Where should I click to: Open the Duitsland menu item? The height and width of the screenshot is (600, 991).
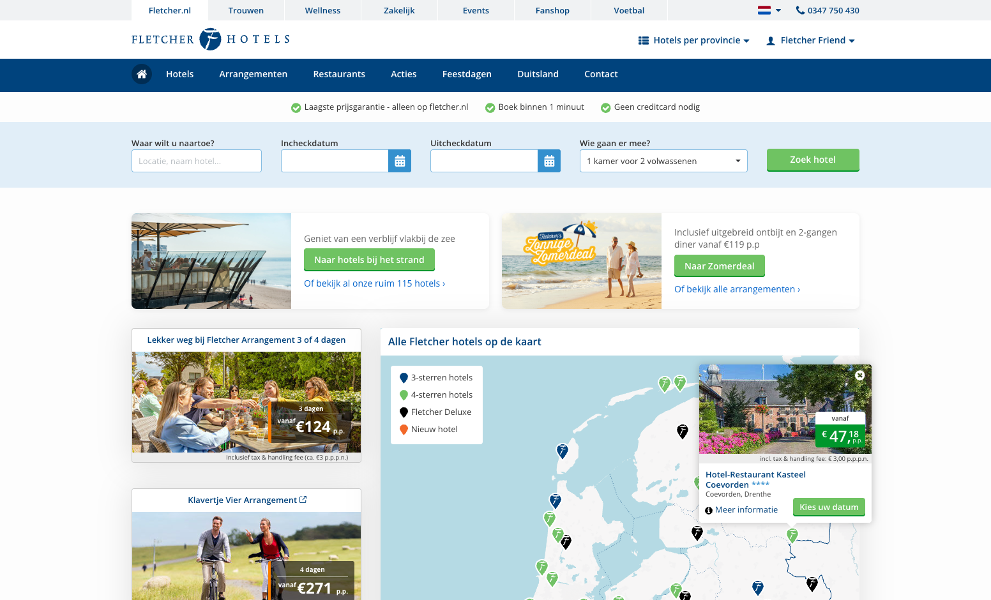pos(538,74)
